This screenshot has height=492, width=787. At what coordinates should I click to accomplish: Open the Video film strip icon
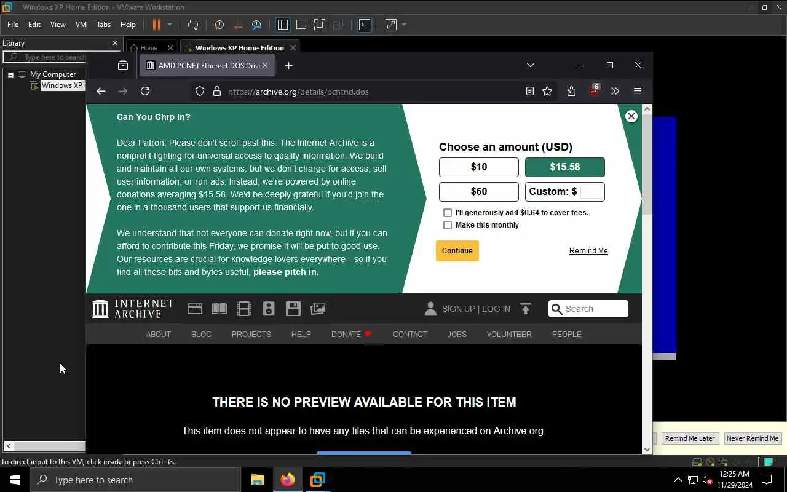pos(244,309)
